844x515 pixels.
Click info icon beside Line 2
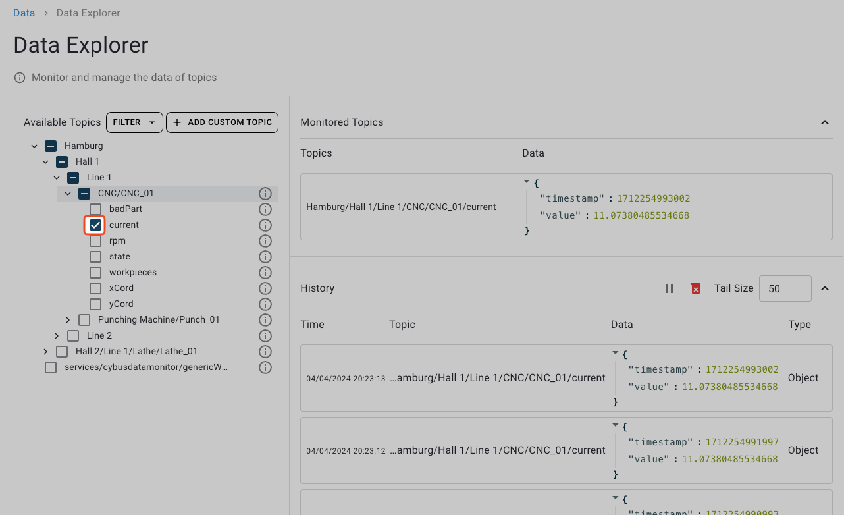pyautogui.click(x=265, y=336)
